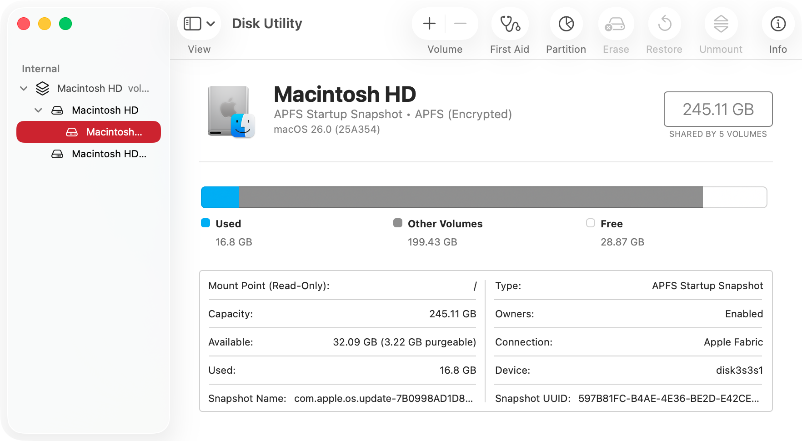Collapse the nested Macintosh HD volume group
This screenshot has width=802, height=441.
click(x=38, y=110)
